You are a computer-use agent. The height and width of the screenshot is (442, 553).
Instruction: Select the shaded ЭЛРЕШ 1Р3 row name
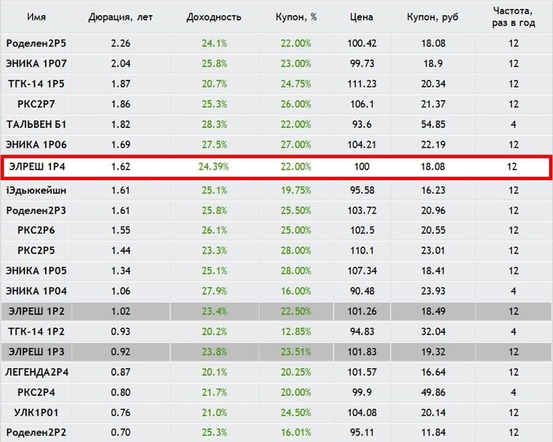(36, 352)
